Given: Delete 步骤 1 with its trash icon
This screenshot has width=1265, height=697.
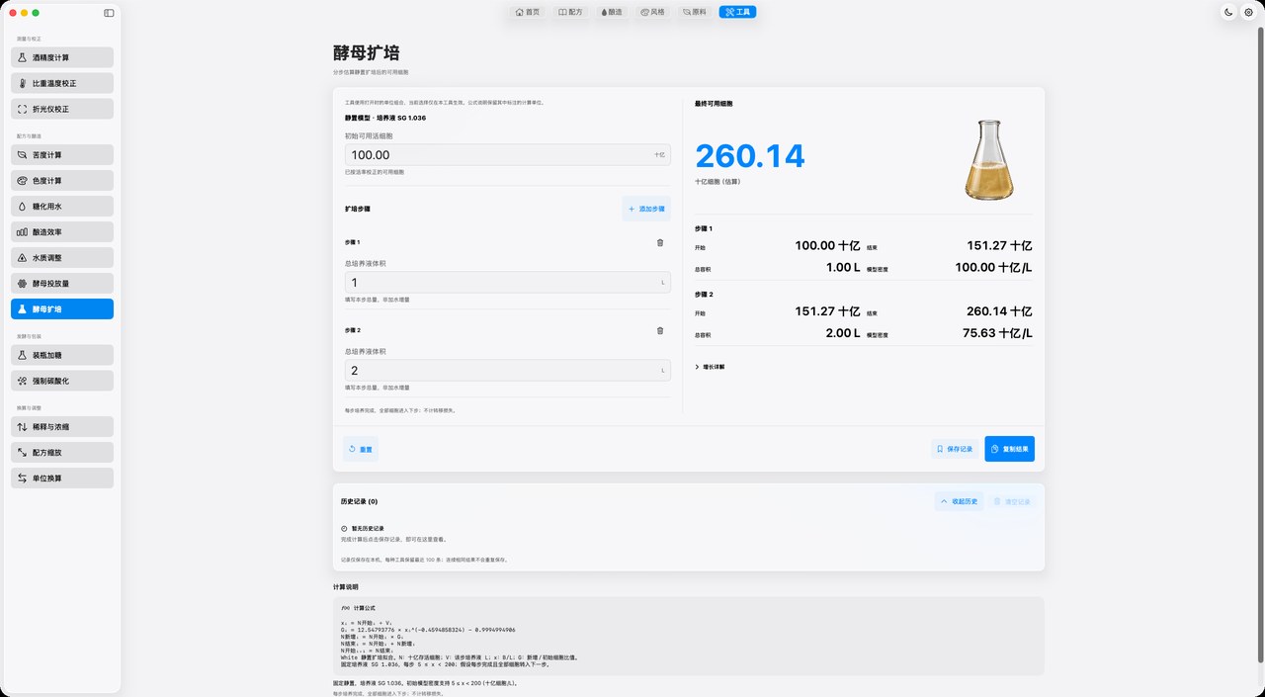Looking at the screenshot, I should (x=660, y=242).
